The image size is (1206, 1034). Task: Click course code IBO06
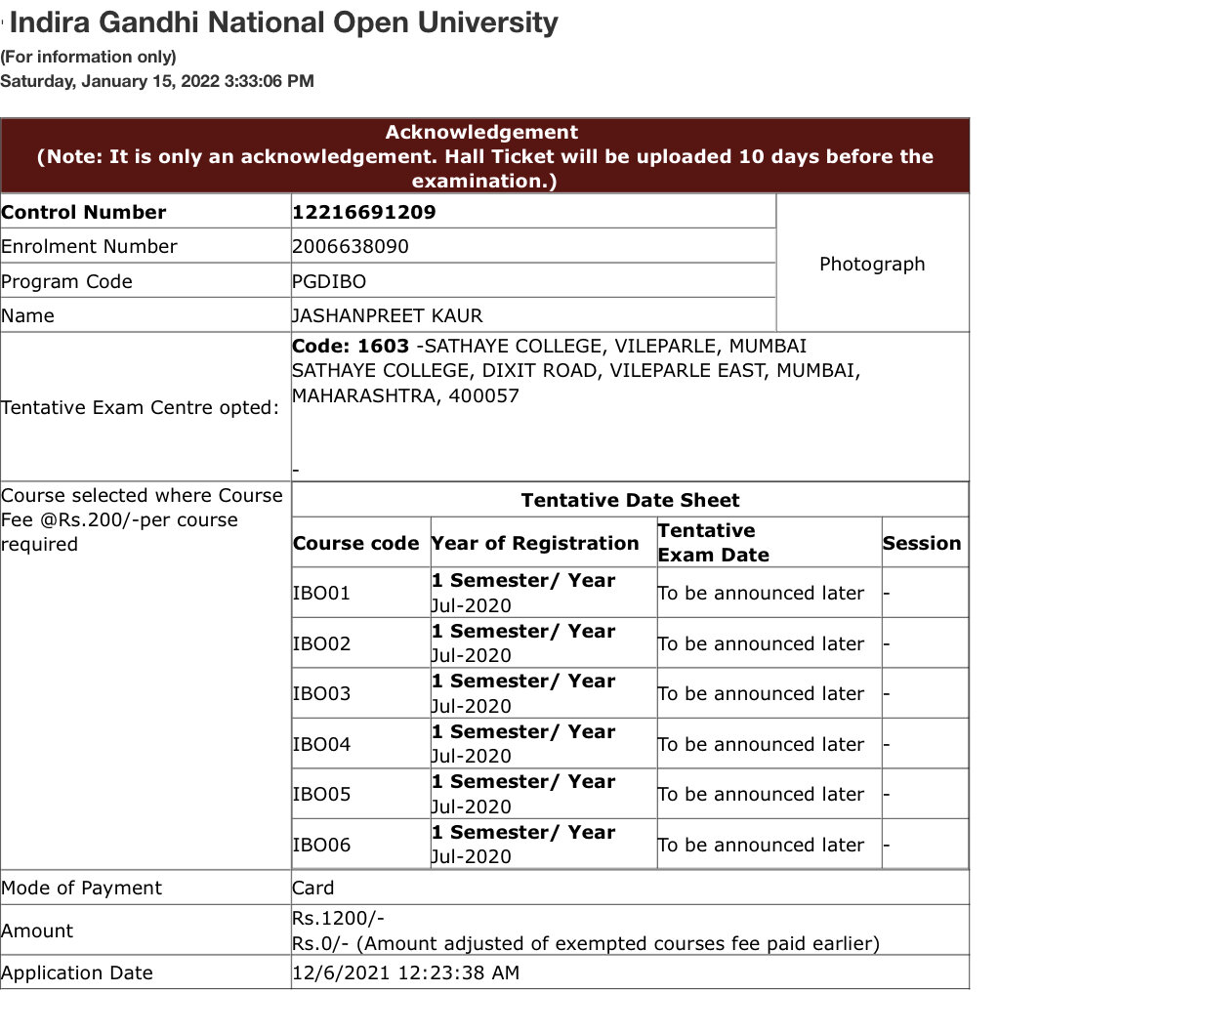pyautogui.click(x=321, y=845)
